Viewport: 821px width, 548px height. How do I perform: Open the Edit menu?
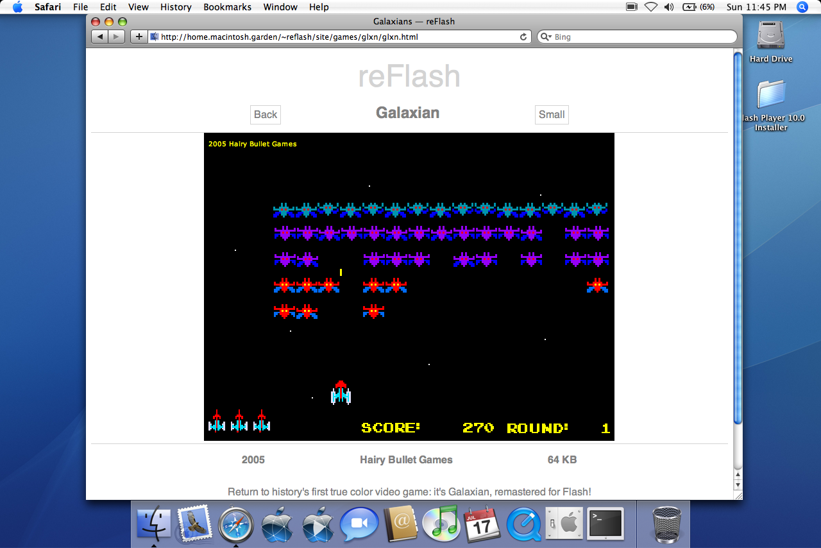tap(108, 7)
